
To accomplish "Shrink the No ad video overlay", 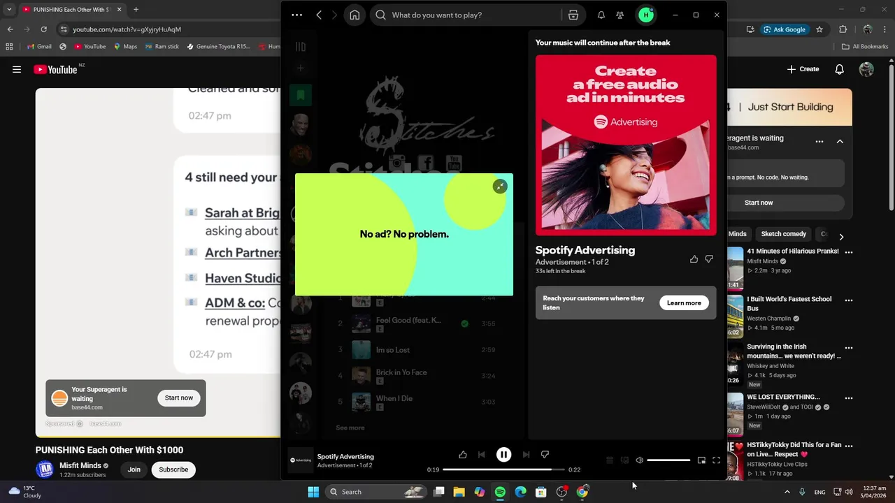I will click(x=499, y=186).
